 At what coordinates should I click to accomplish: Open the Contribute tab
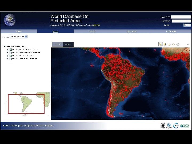[x=171, y=31]
